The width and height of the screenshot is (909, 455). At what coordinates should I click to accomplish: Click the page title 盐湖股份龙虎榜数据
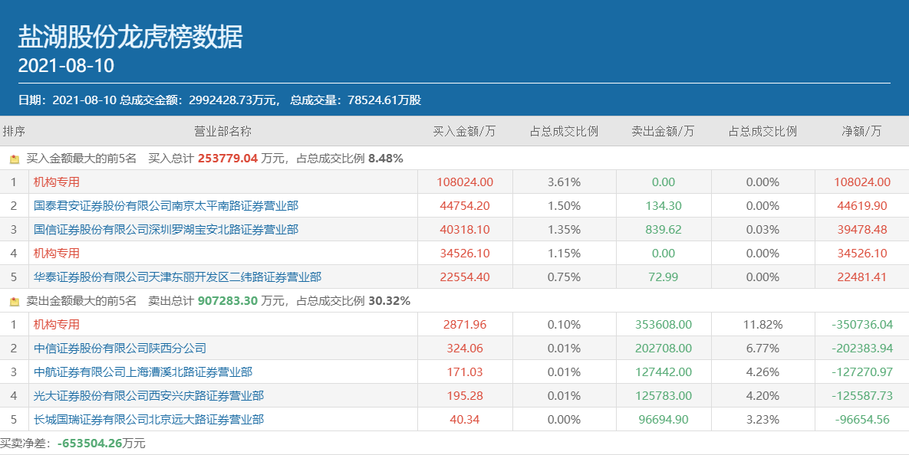(130, 37)
